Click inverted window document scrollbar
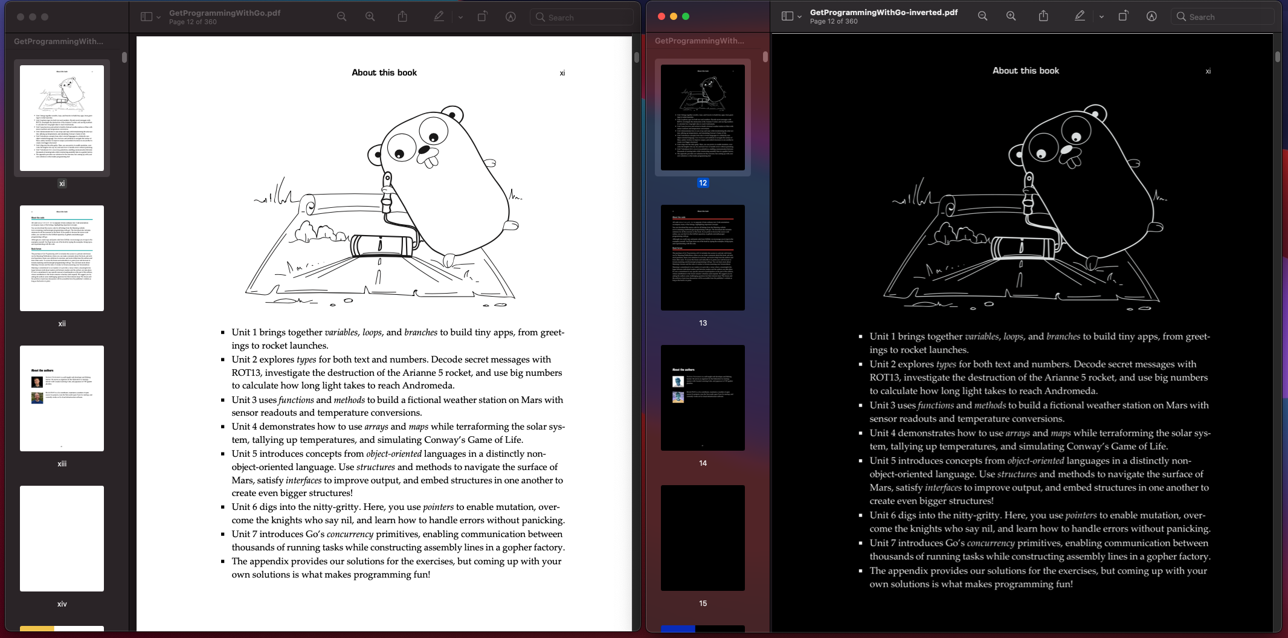 coord(1278,57)
